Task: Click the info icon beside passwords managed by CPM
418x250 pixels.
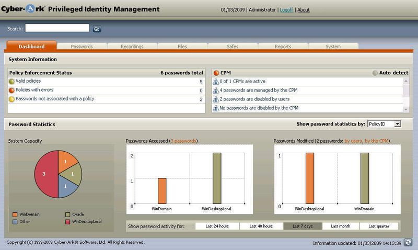Action: [216, 90]
